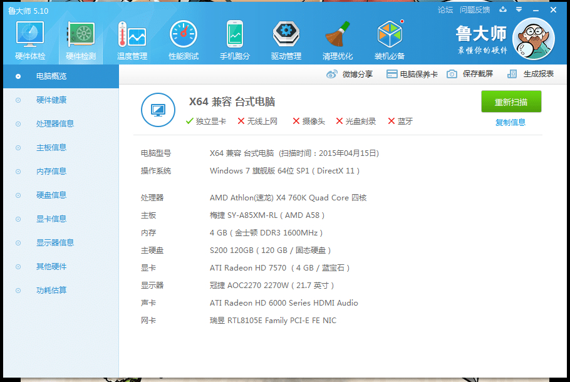Open 硬件体检 hardware checkup icon
This screenshot has width=570, height=382.
(x=30, y=34)
